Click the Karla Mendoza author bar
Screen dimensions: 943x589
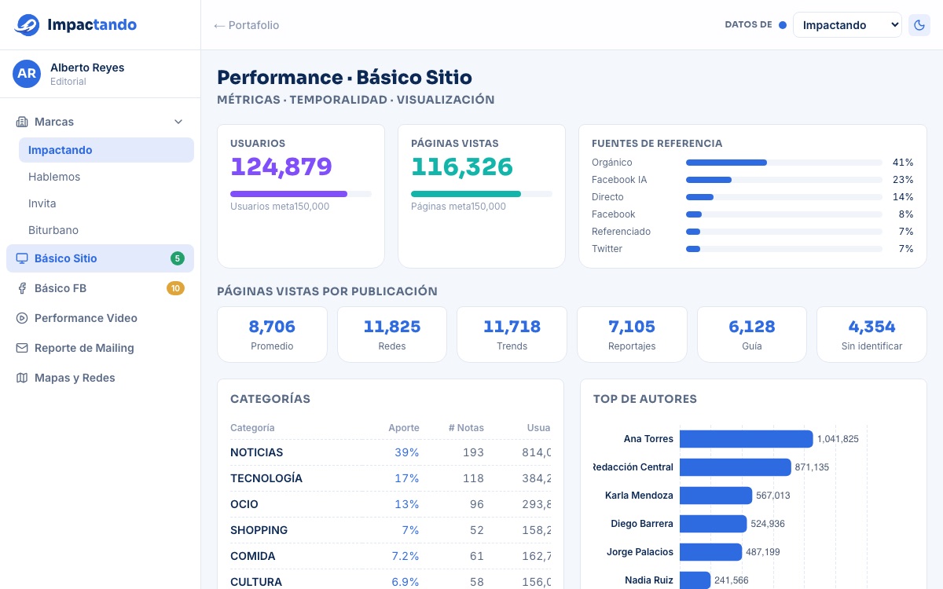click(x=716, y=496)
